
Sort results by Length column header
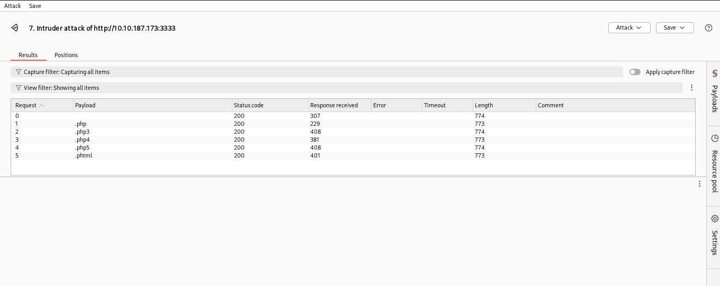pos(484,105)
